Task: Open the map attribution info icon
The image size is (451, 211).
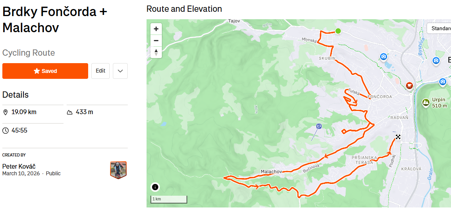Action: [155, 187]
